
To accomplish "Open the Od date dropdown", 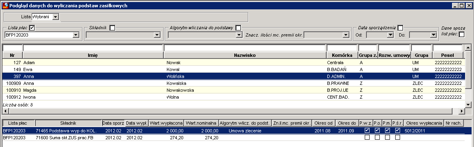I will 390,35.
